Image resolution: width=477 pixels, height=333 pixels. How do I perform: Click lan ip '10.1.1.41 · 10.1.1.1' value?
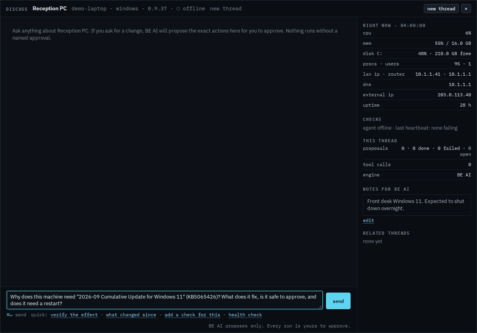pos(443,74)
